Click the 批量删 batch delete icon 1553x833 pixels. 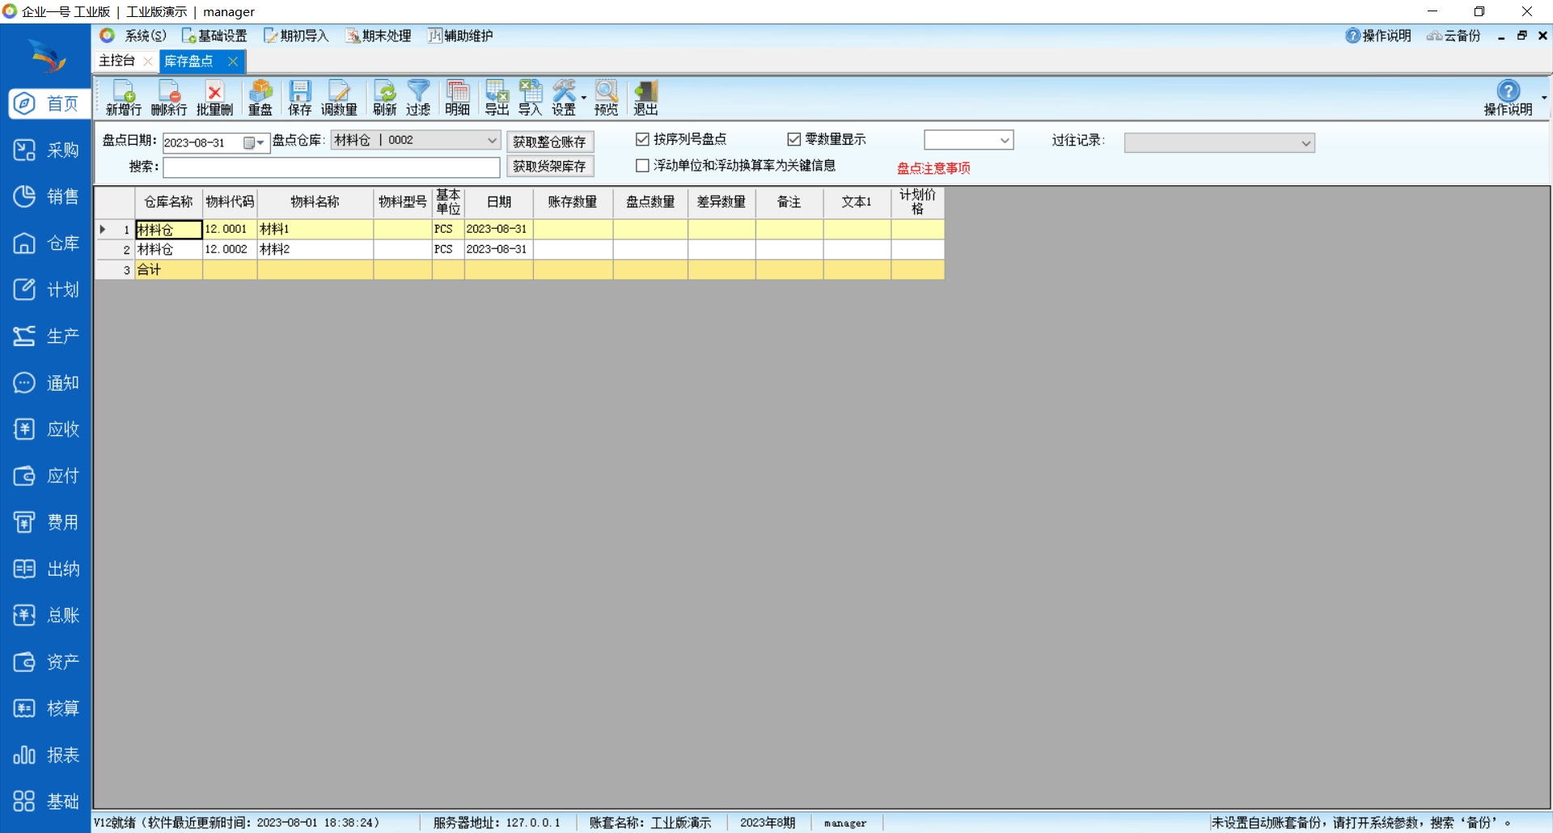click(214, 98)
